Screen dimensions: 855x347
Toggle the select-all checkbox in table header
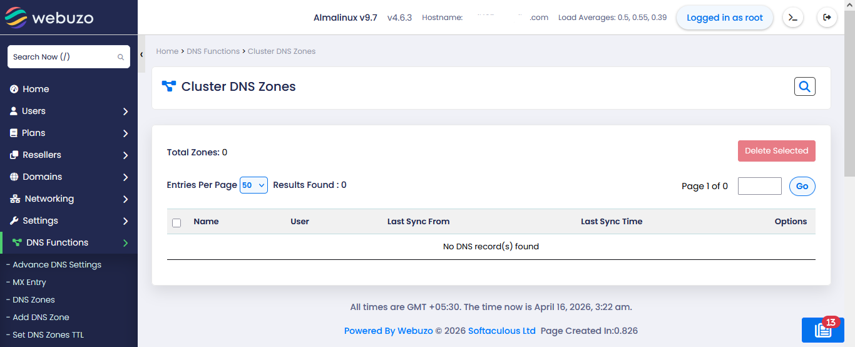(x=177, y=222)
